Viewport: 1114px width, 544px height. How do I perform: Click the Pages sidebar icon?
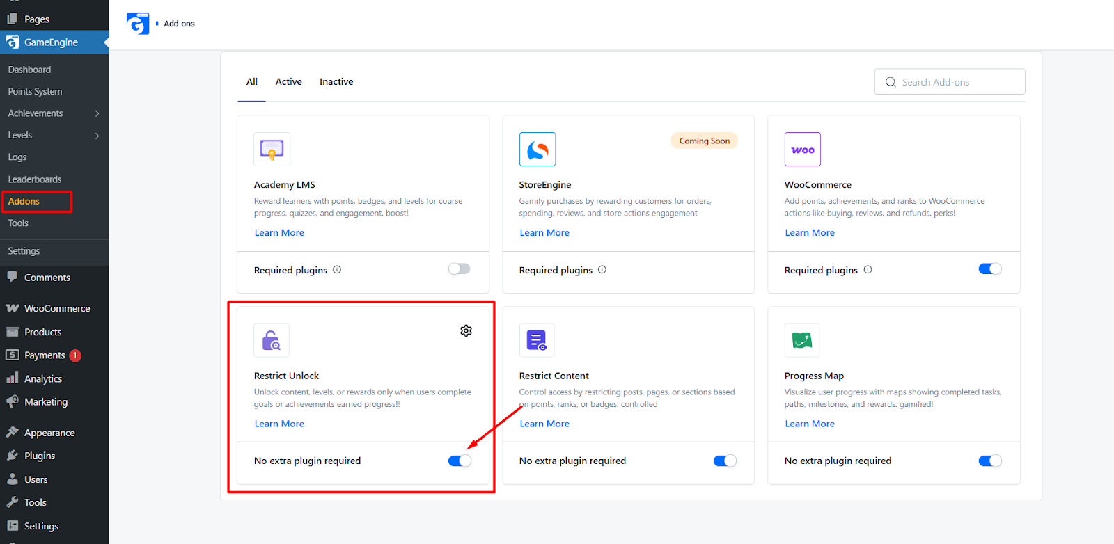[x=13, y=19]
